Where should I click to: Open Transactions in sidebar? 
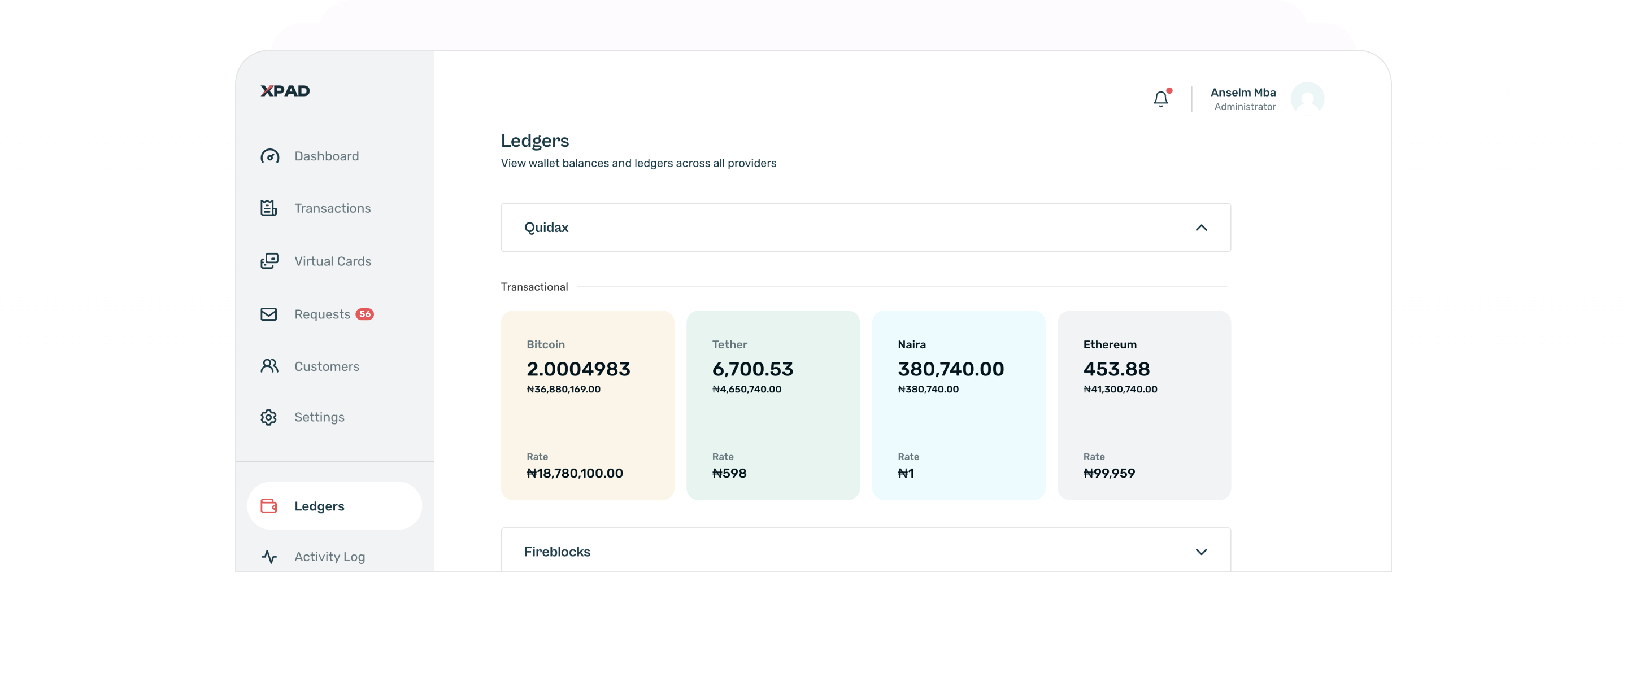(333, 208)
